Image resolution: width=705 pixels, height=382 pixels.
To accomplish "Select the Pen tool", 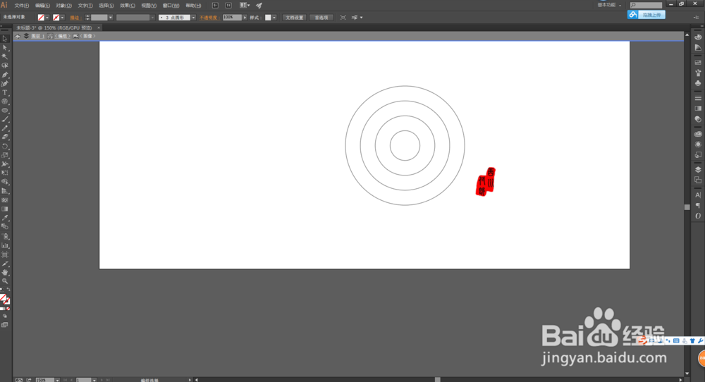I will [5, 75].
